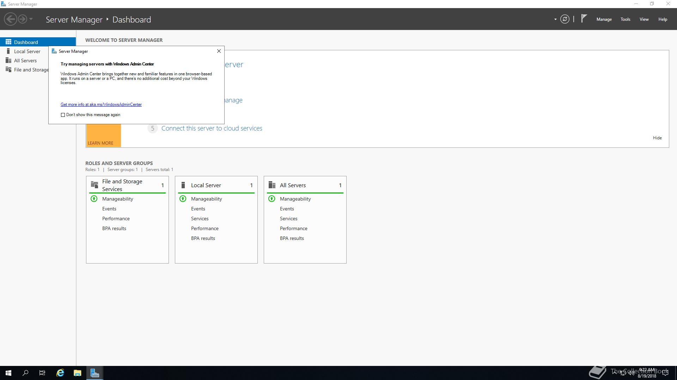Viewport: 677px width, 380px height.
Task: Expand the dropdown arrow beside the refresh icon
Action: tap(555, 19)
